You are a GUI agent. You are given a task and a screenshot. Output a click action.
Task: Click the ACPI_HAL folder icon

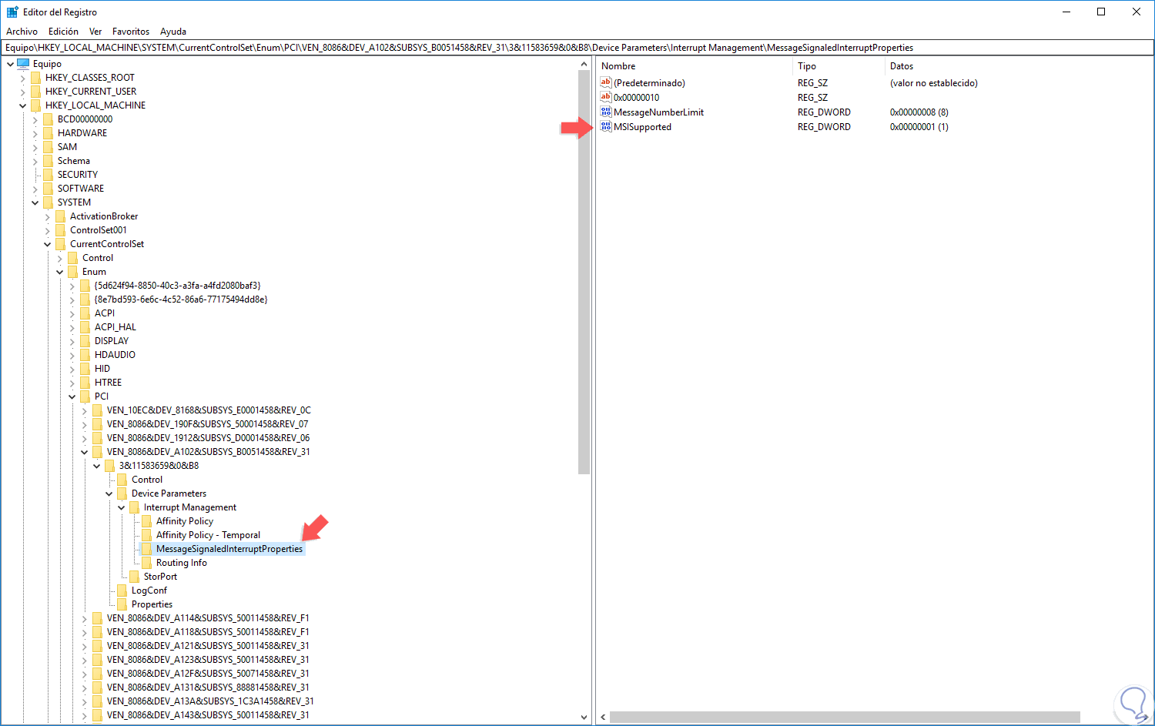pos(85,327)
